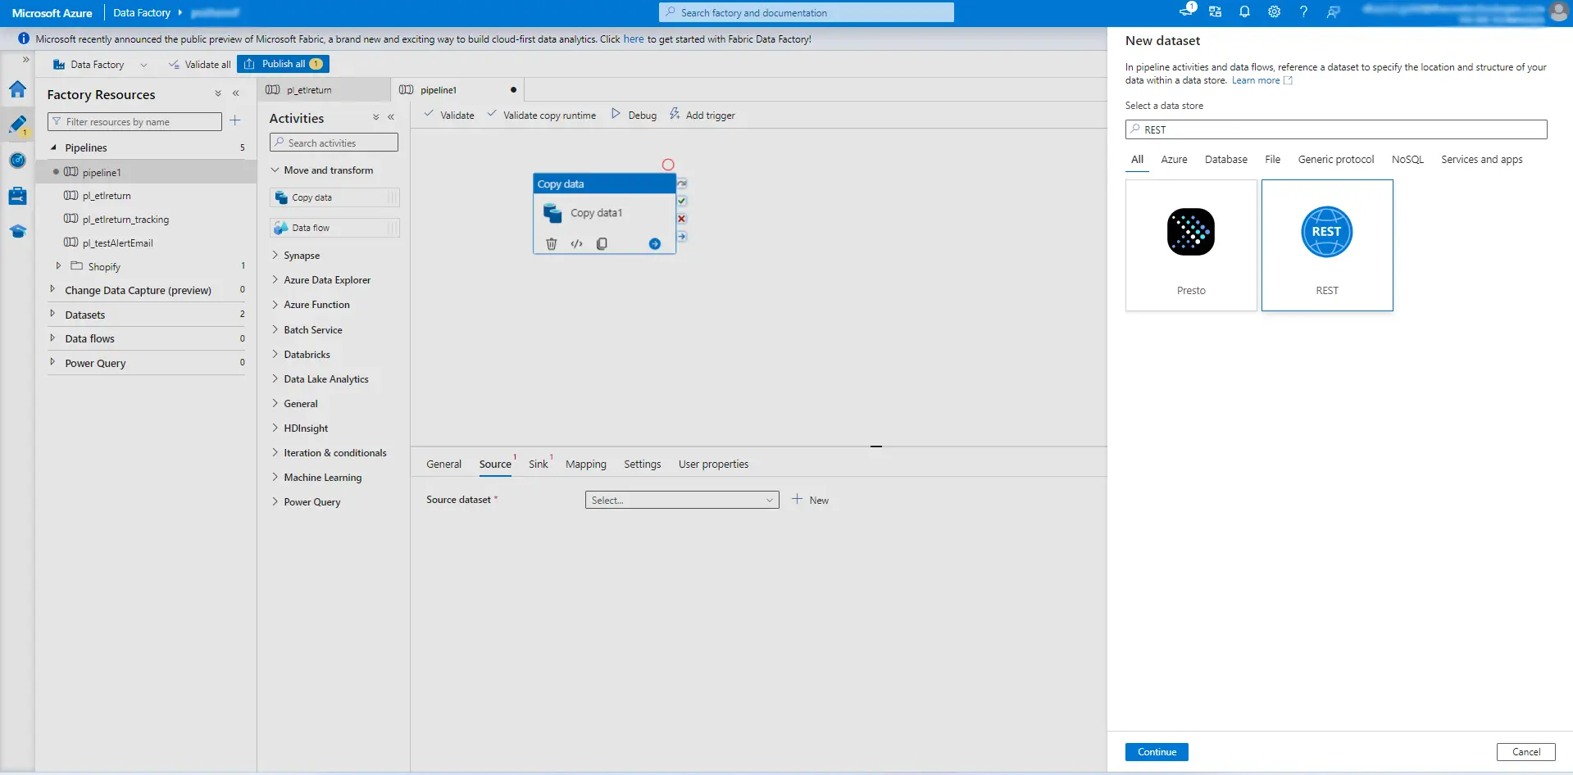This screenshot has width=1573, height=775.
Task: Expand Change Data Capture (preview) section
Action: (52, 289)
